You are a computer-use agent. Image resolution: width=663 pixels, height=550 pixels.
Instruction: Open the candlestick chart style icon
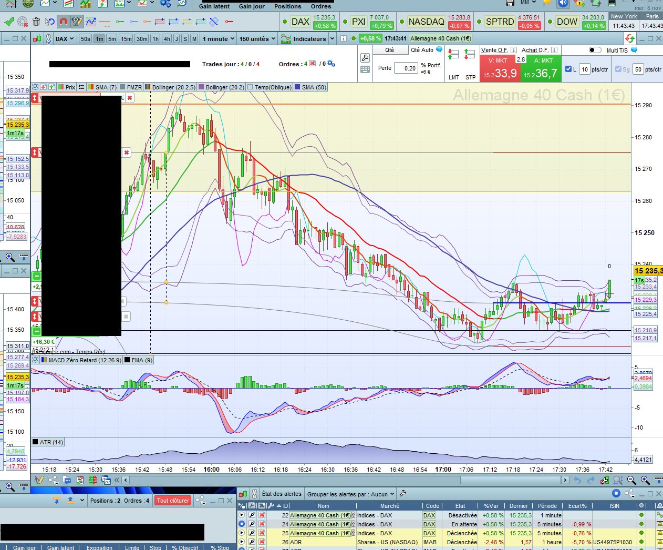[x=37, y=39]
